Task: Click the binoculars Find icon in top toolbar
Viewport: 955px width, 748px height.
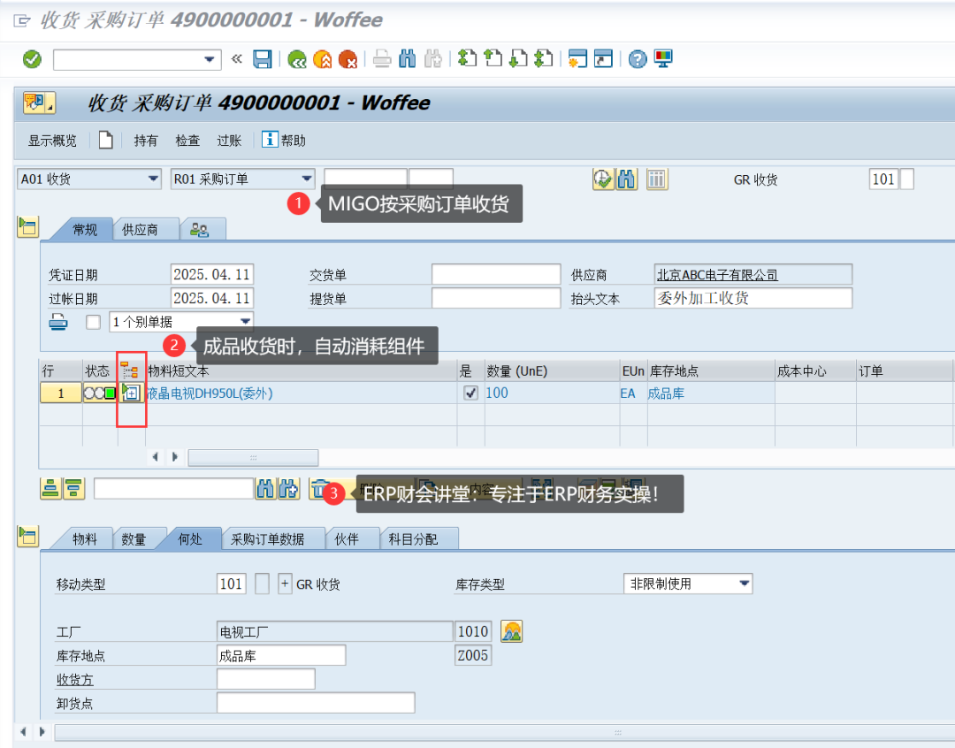Action: click(x=407, y=59)
